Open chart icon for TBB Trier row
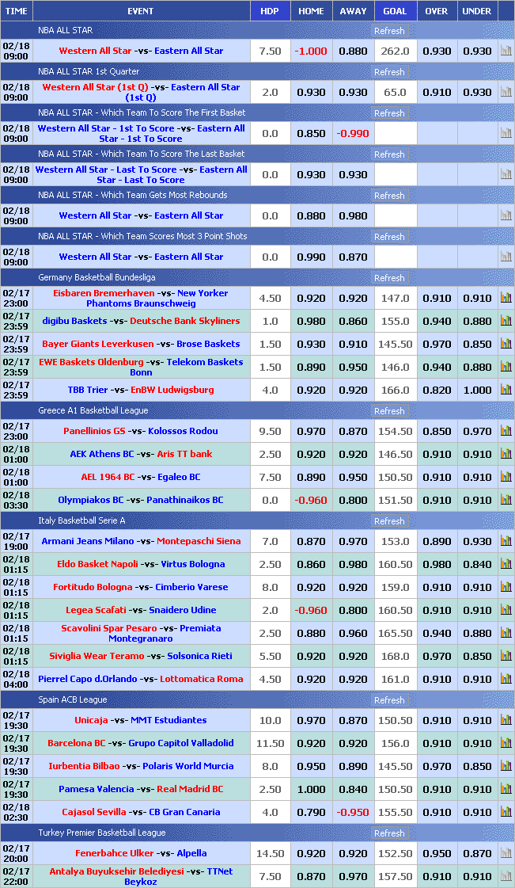 point(506,390)
